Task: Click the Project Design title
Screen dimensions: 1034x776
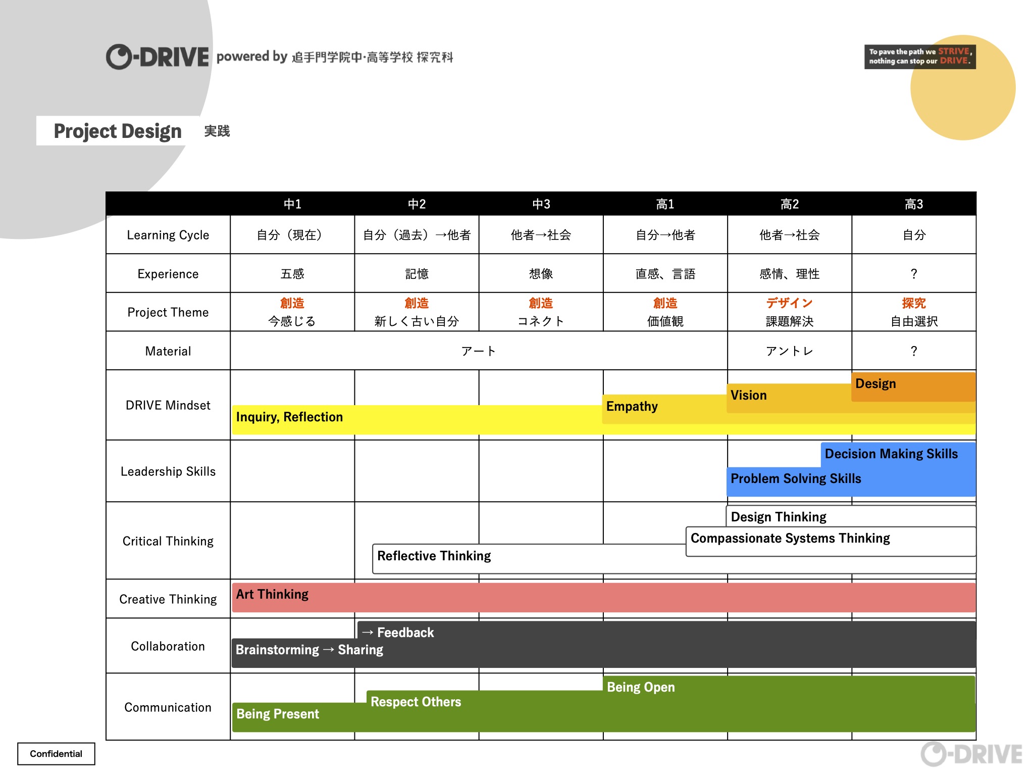Action: pyautogui.click(x=118, y=131)
